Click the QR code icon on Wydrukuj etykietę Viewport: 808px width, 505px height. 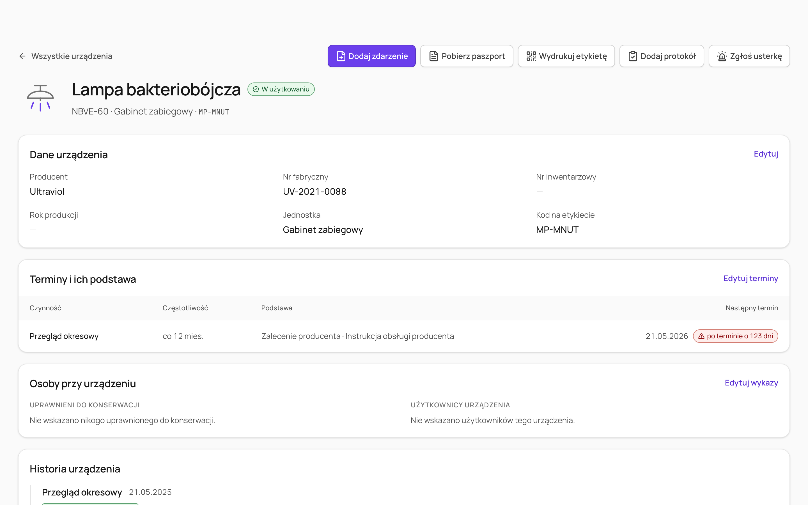coord(531,56)
